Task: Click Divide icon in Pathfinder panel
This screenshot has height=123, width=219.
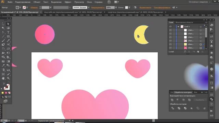Action: point(173,108)
